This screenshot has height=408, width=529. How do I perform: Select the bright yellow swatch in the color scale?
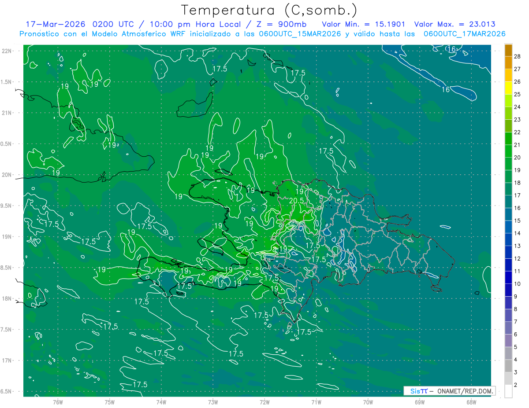click(508, 88)
